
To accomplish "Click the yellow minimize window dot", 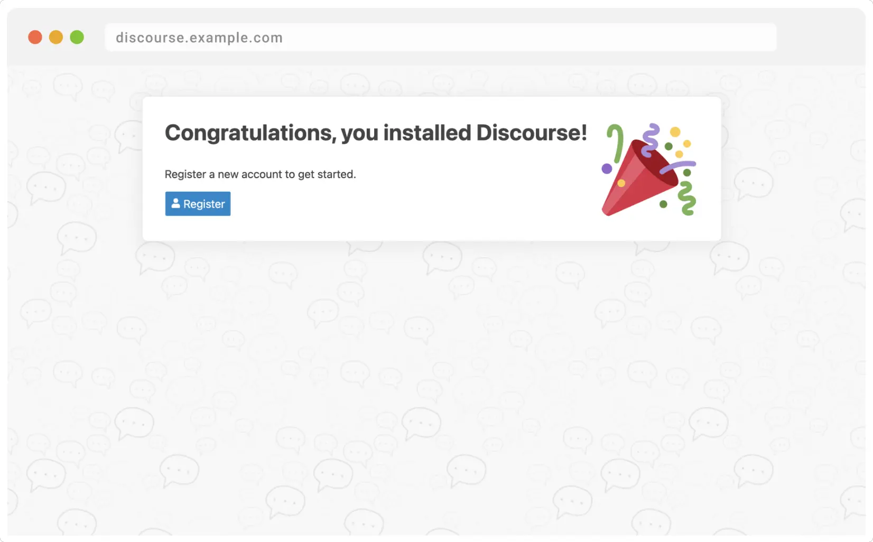I will pos(56,38).
